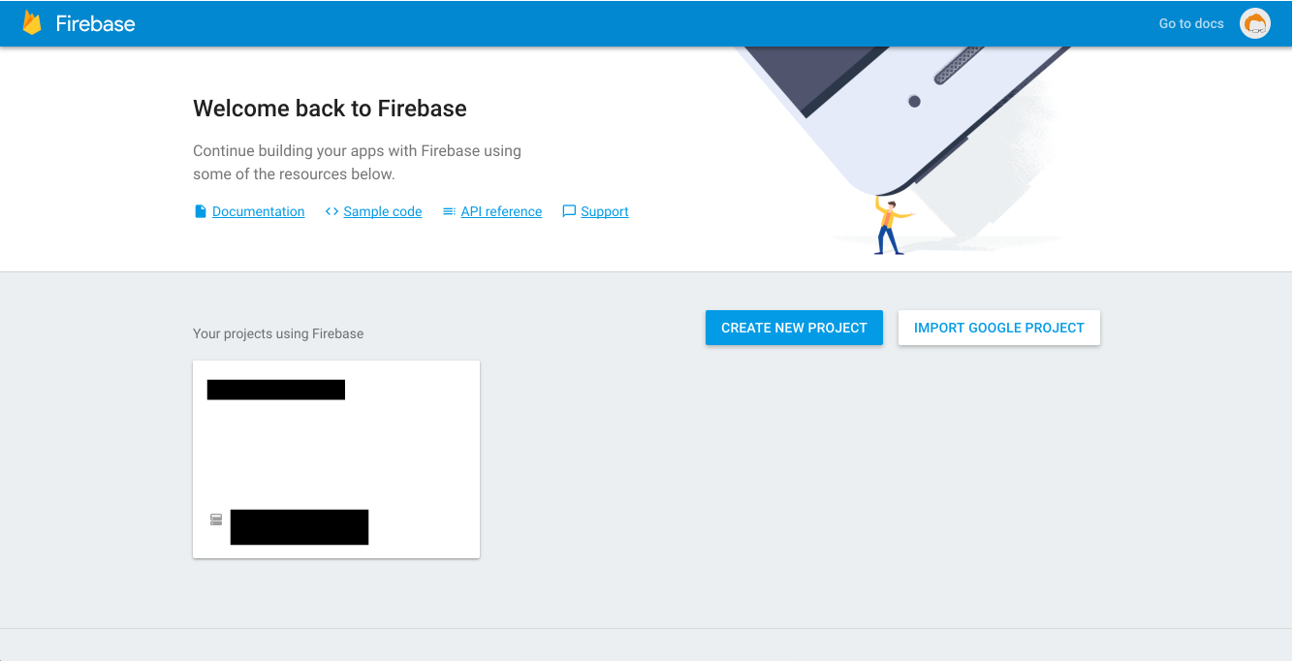Create a new project
Image resolution: width=1294 pixels, height=661 pixels.
(794, 328)
